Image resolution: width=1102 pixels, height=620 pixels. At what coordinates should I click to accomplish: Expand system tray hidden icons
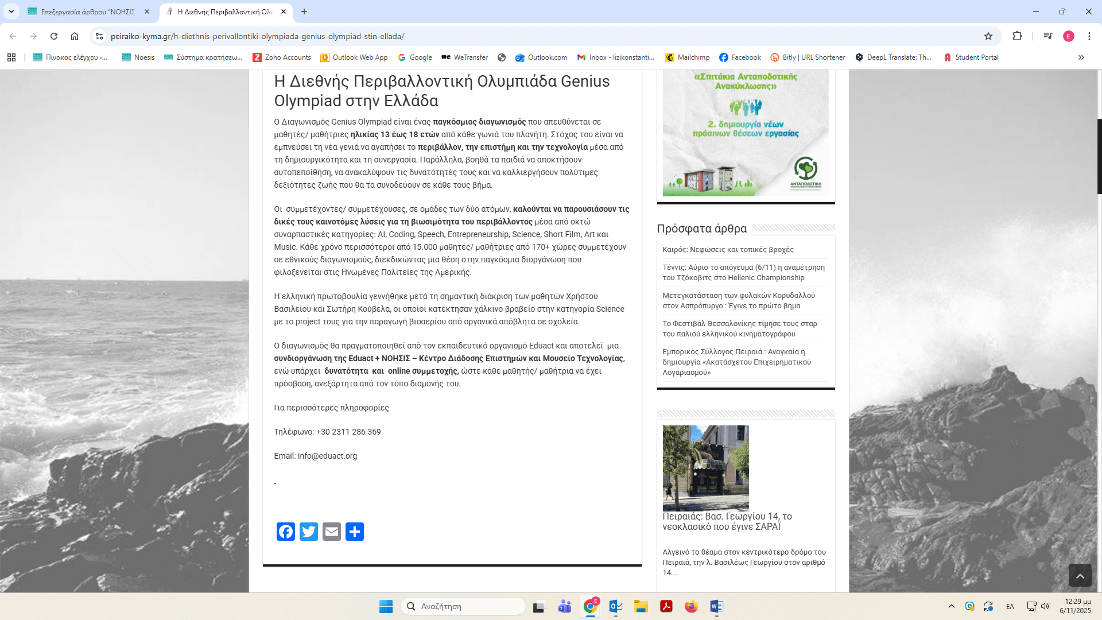(x=952, y=606)
